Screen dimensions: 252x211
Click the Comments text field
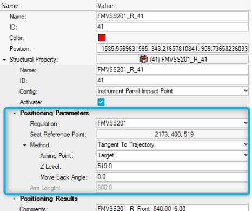172,208
